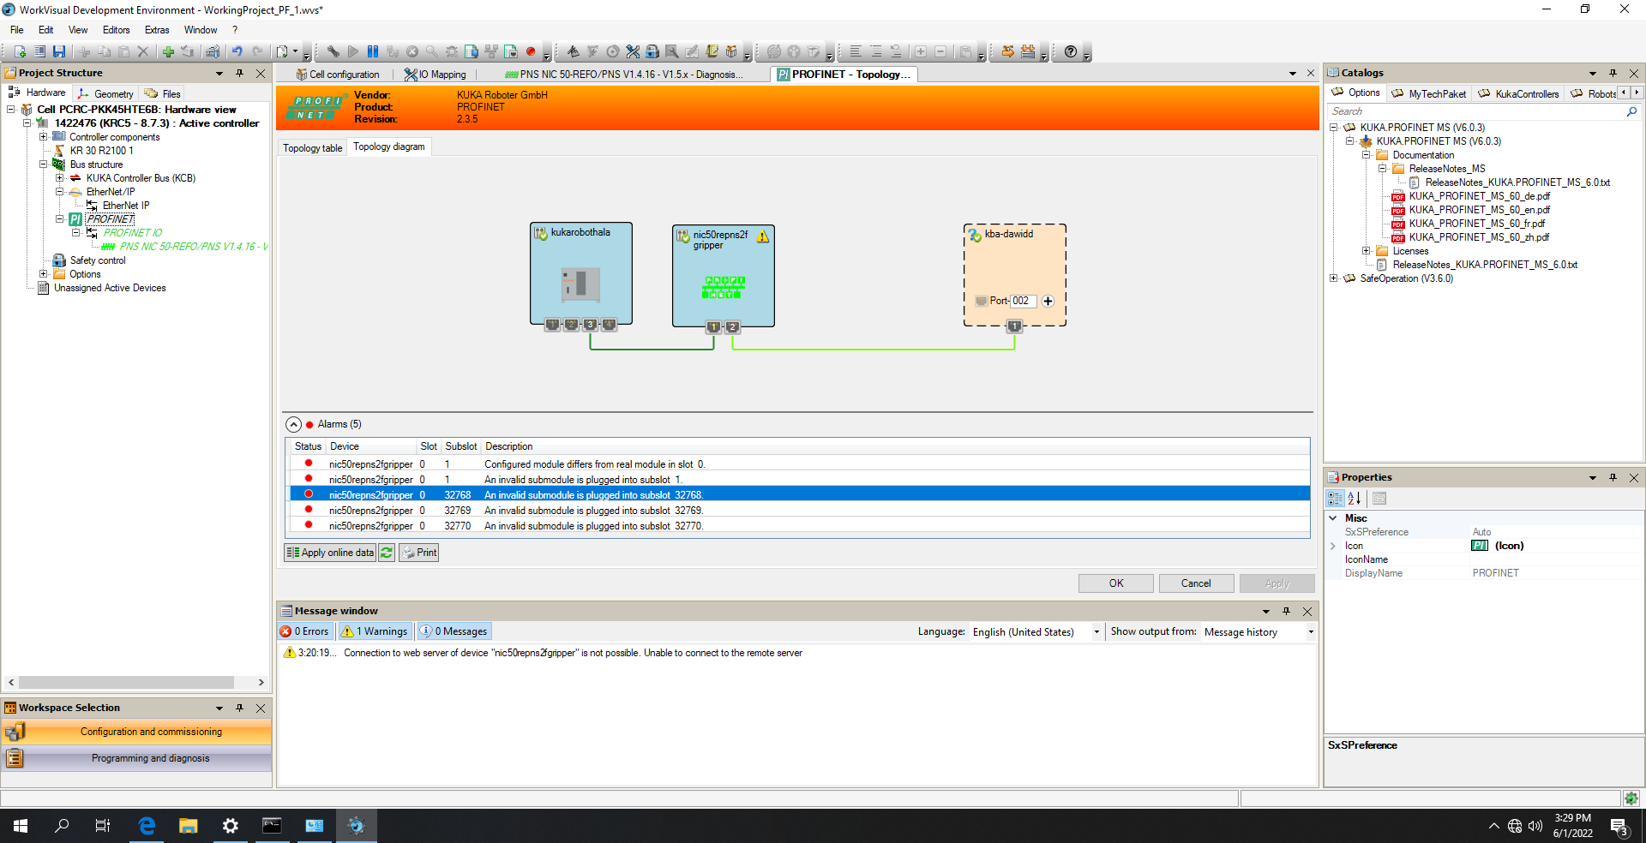Click the blue Save floppy icon
This screenshot has width=1646, height=843.
[x=59, y=52]
